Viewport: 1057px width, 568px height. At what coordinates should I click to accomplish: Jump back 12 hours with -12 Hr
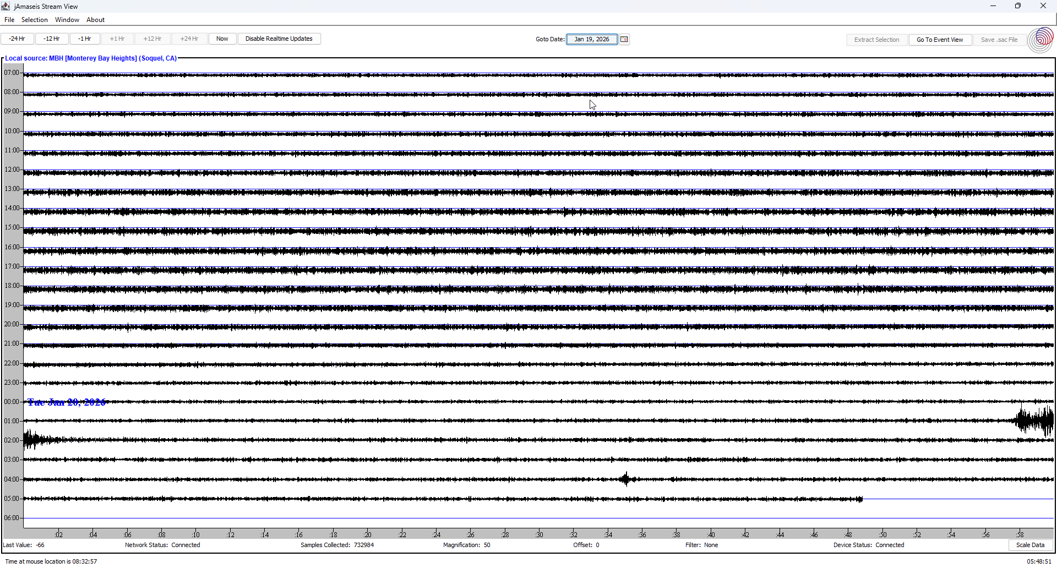click(x=51, y=39)
